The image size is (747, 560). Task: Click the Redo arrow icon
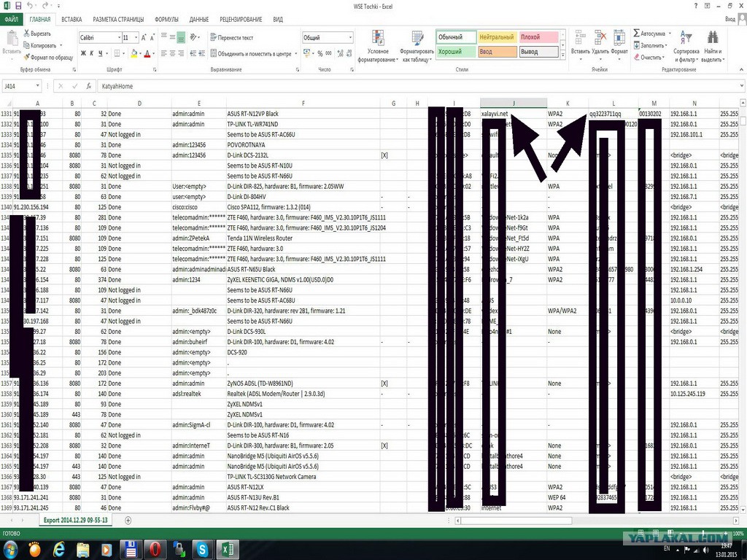click(45, 6)
